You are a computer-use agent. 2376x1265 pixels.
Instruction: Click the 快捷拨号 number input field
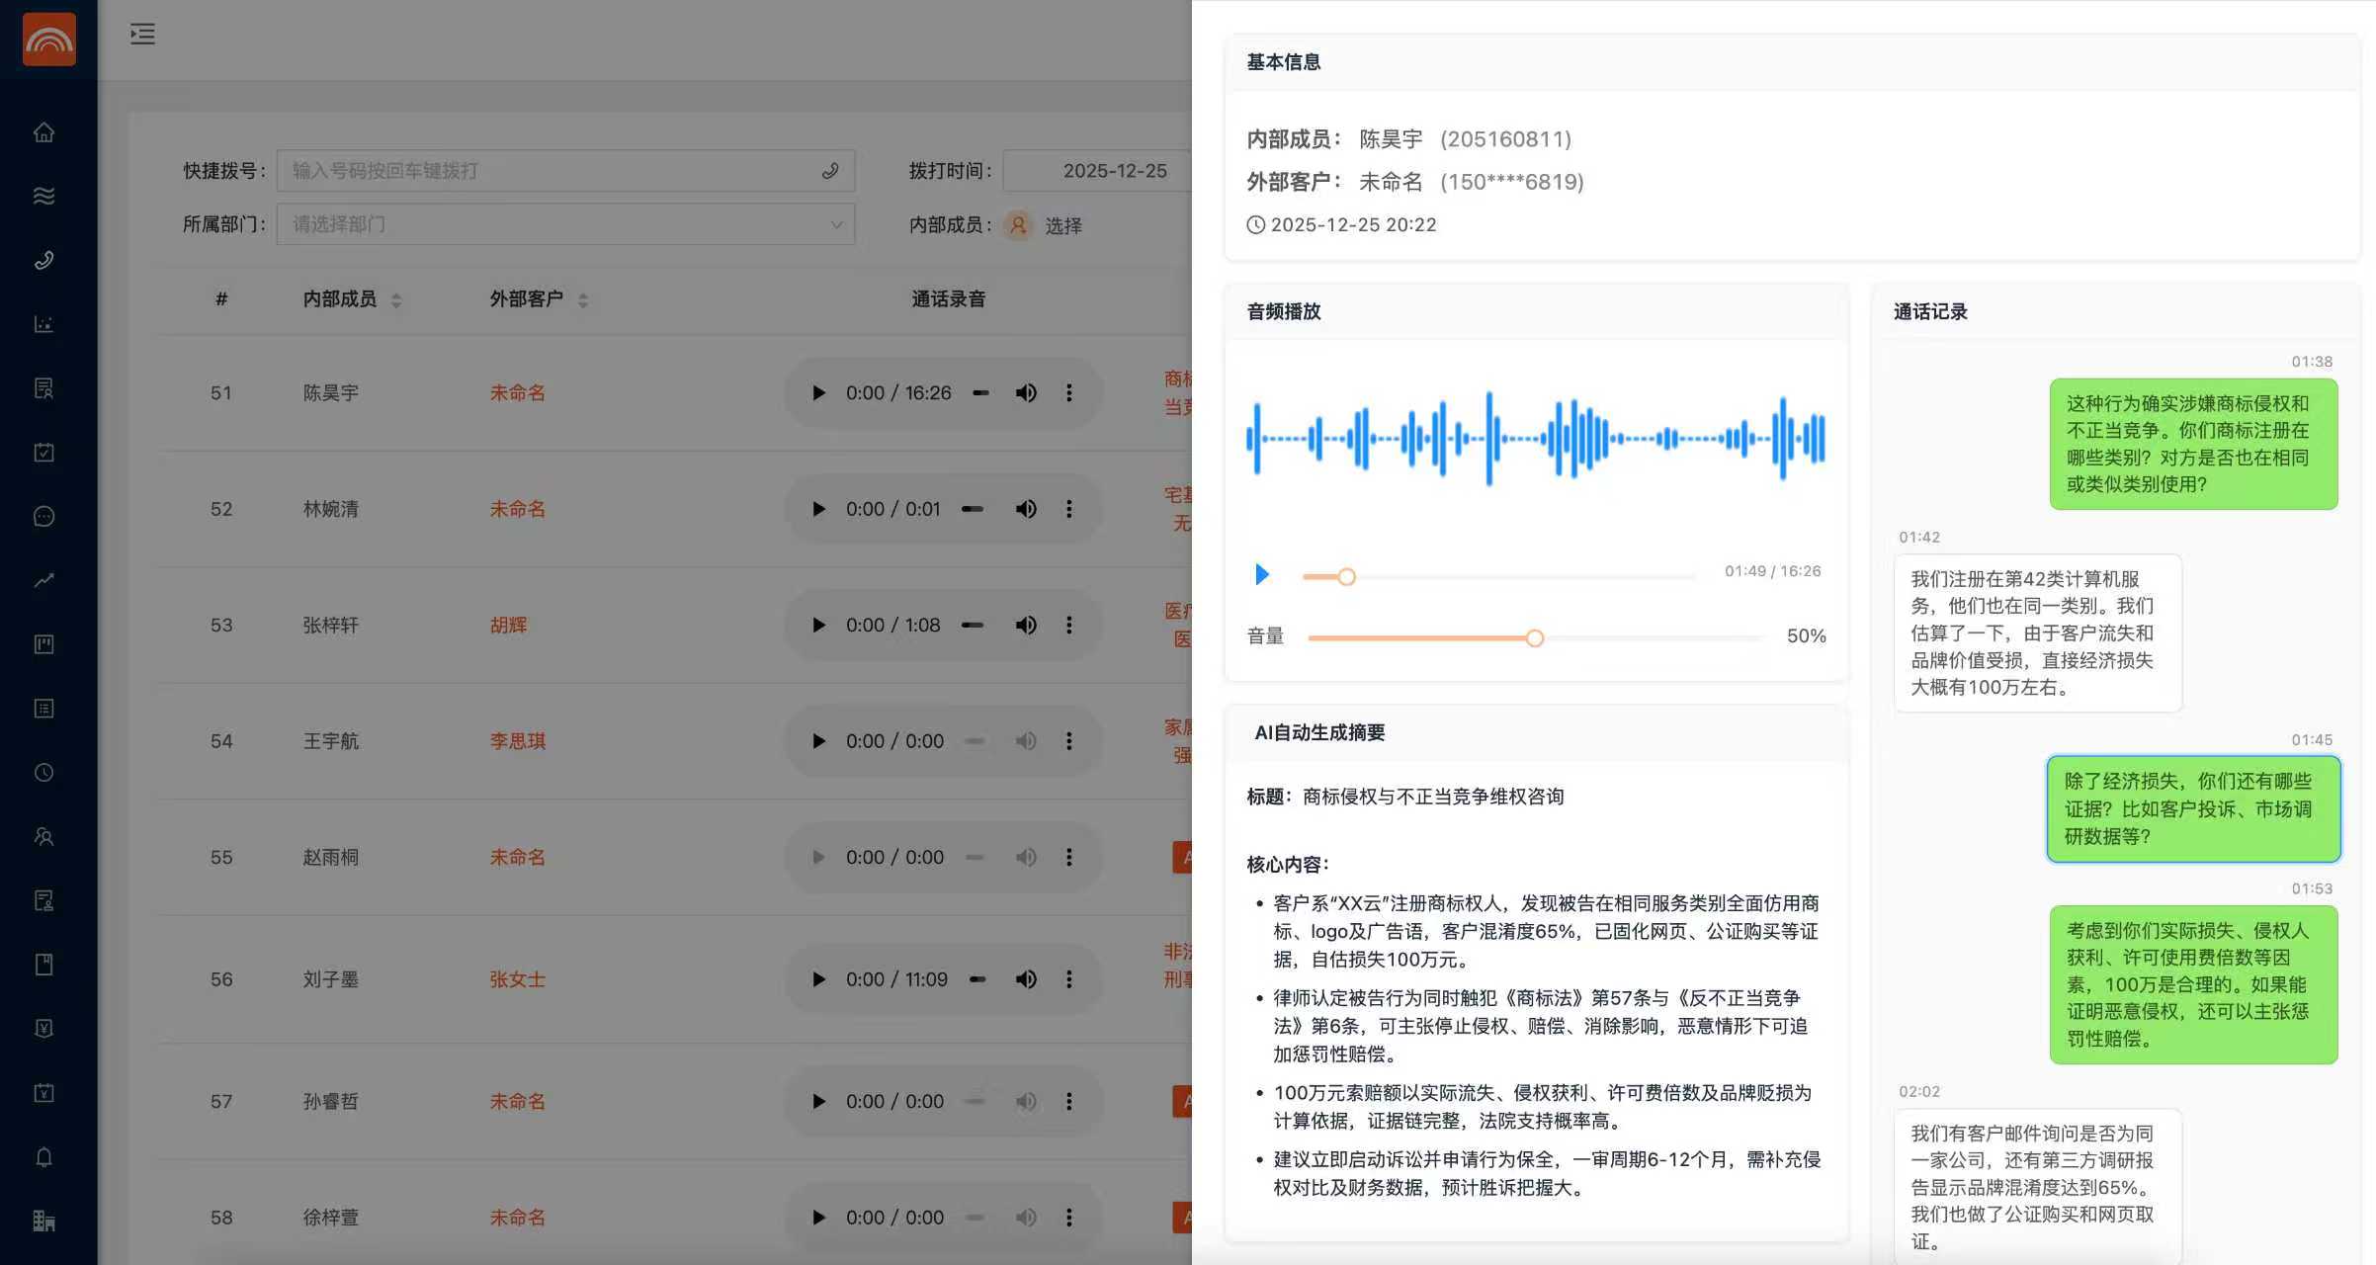click(553, 171)
